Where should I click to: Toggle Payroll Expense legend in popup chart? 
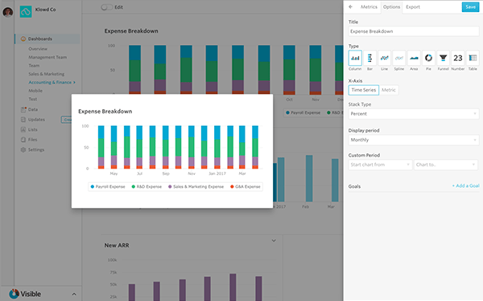[108, 187]
